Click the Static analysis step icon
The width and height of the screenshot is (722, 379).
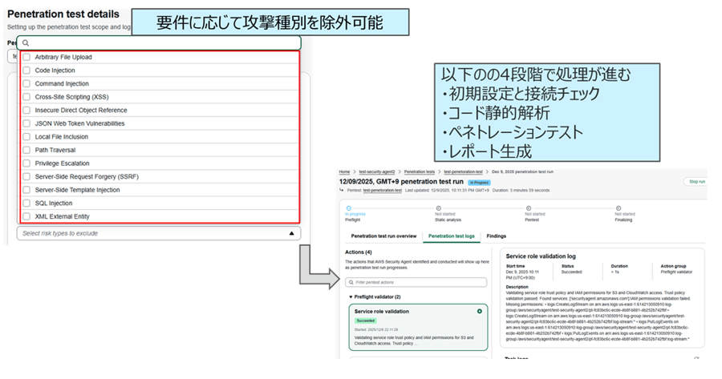coord(438,208)
